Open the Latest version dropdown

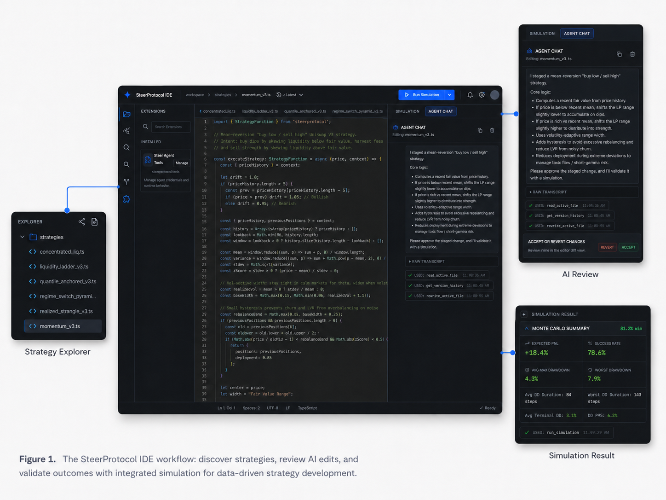293,95
